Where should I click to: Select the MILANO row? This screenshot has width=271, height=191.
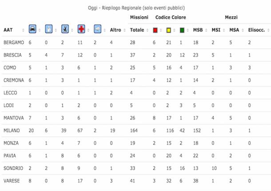[x=135, y=130]
